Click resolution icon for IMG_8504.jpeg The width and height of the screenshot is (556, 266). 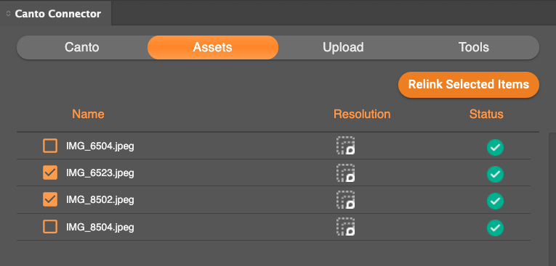click(x=346, y=226)
